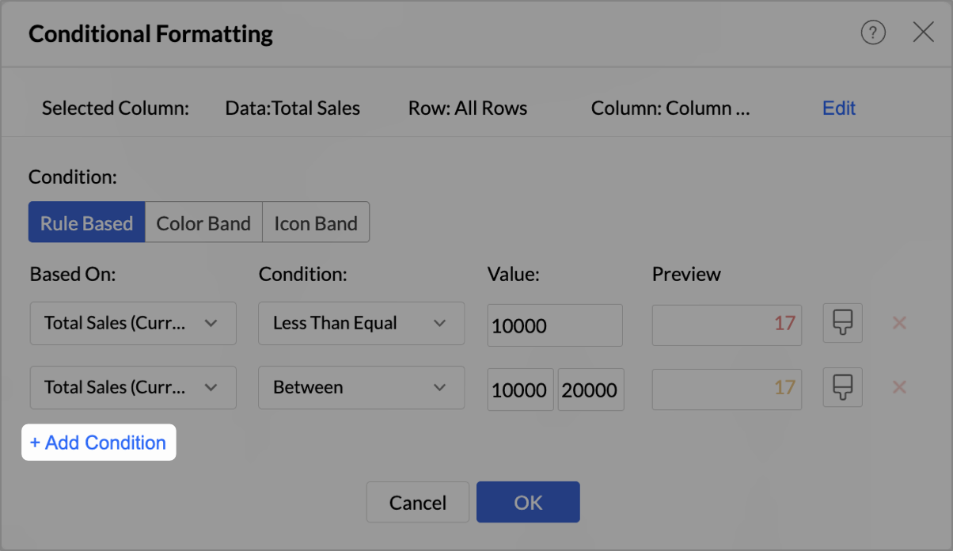Focus the Between upper value field 20000
This screenshot has width=953, height=551.
[x=590, y=389]
